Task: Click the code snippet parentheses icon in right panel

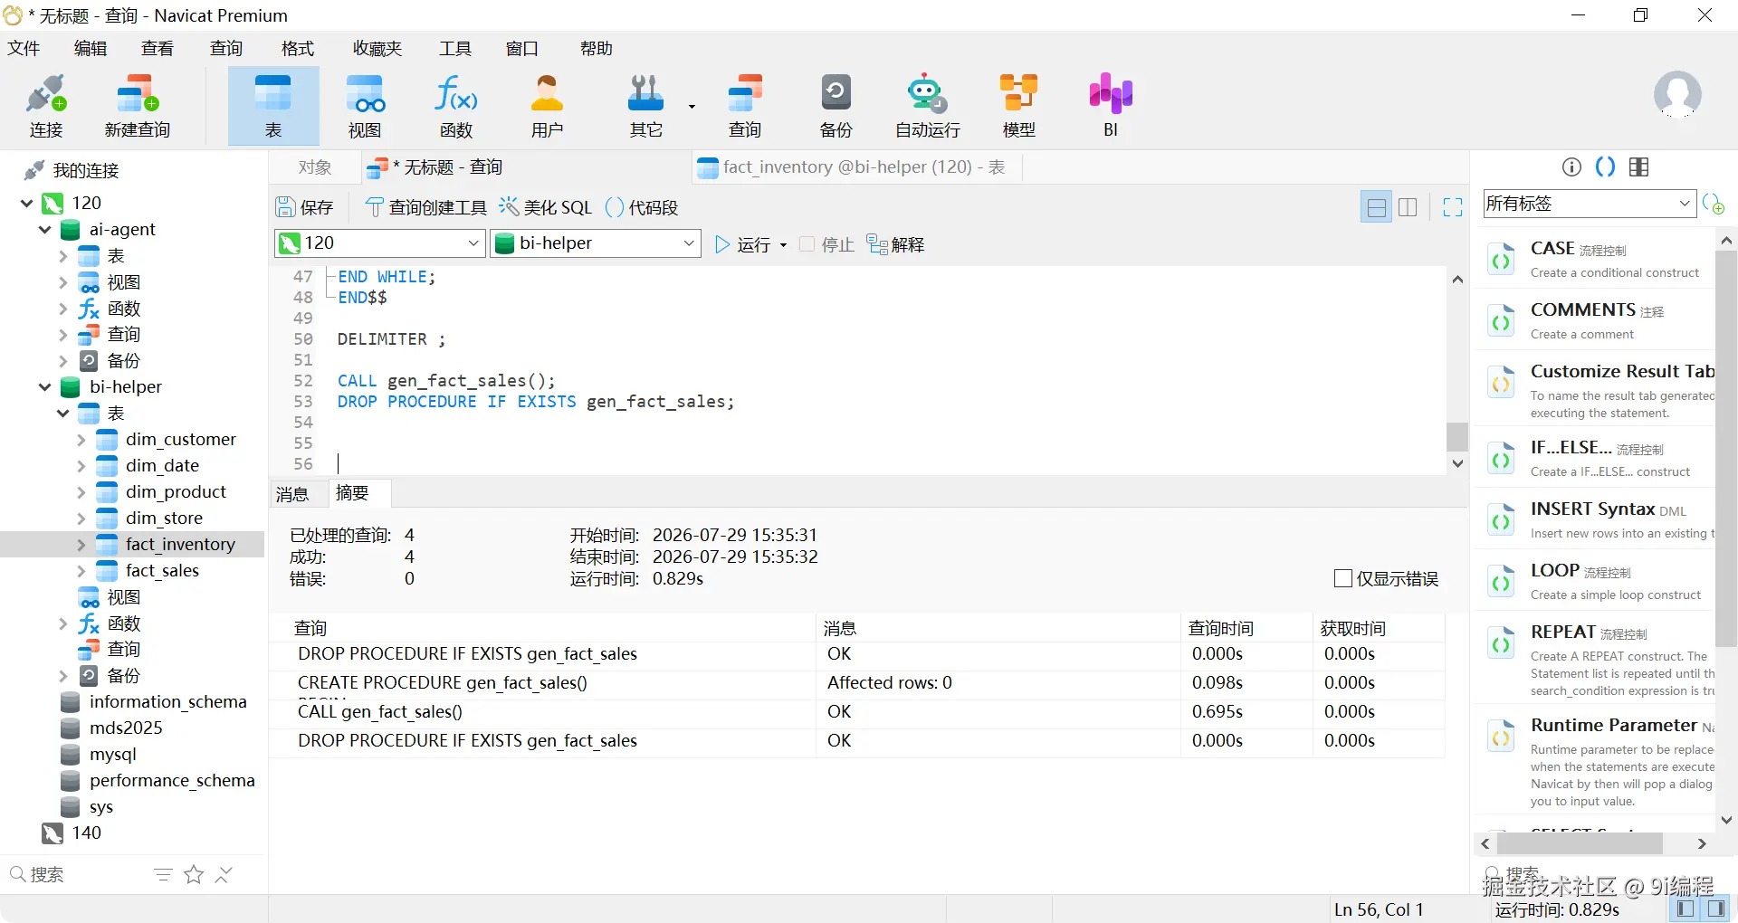Action: tap(1605, 167)
